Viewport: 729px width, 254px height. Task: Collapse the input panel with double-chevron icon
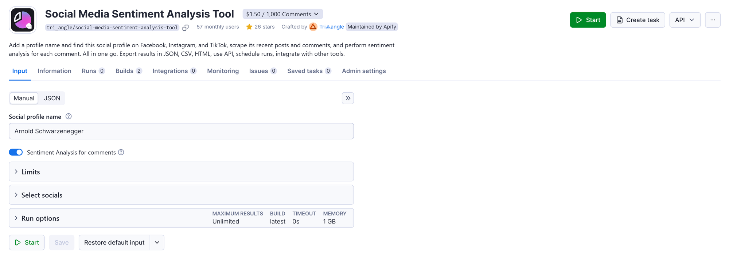(x=348, y=98)
